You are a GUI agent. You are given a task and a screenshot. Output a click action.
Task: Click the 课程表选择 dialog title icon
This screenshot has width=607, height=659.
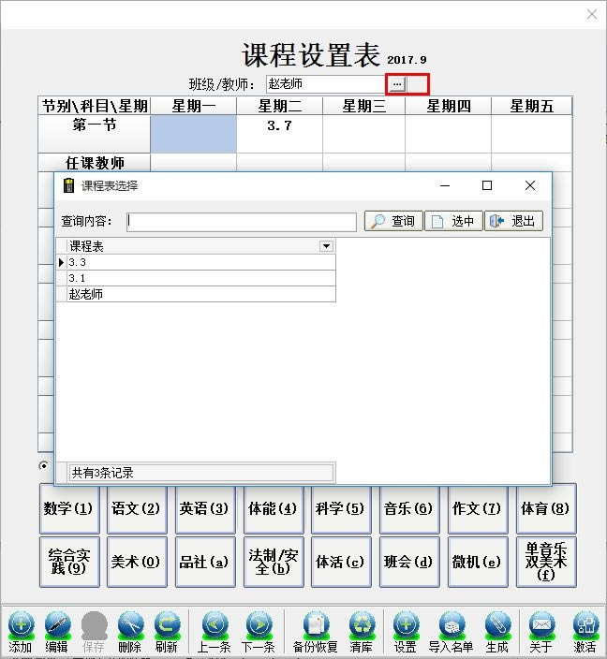coord(68,185)
